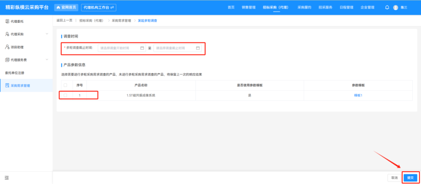Screen dimensions: 421x184
Task: Open the 日程管理 top menu
Action: pyautogui.click(x=346, y=8)
